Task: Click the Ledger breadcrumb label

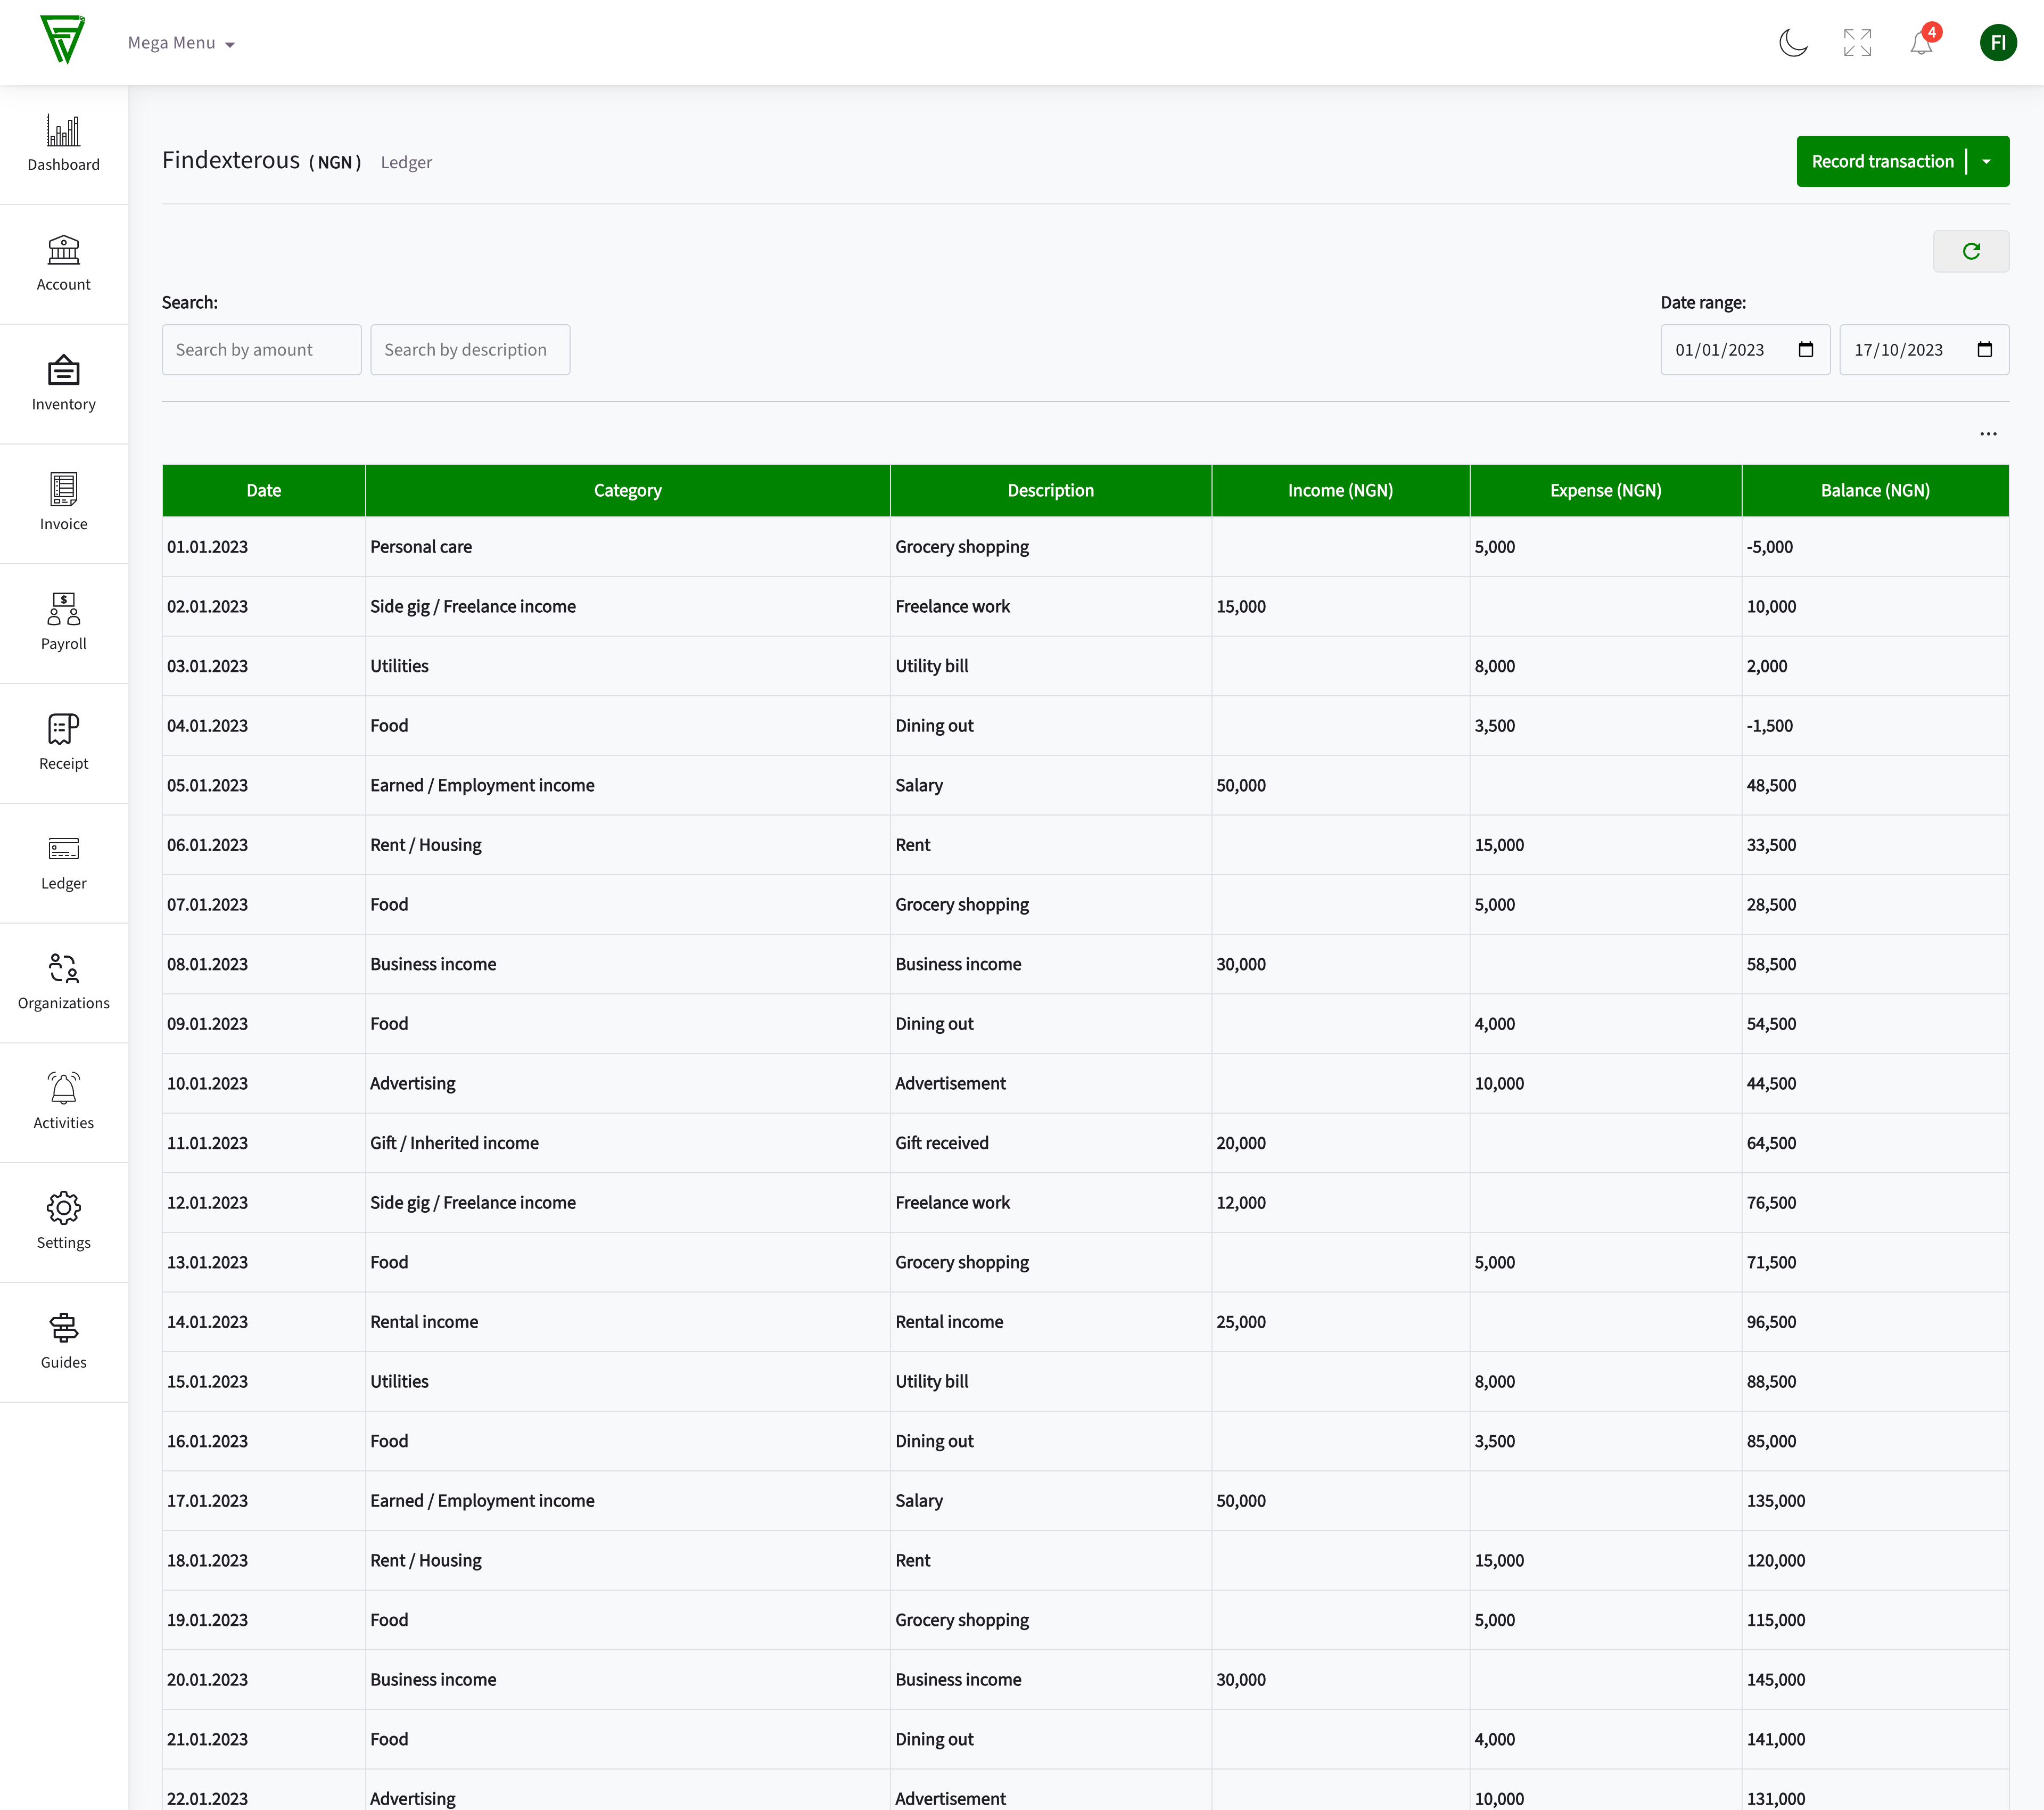Action: (x=406, y=162)
